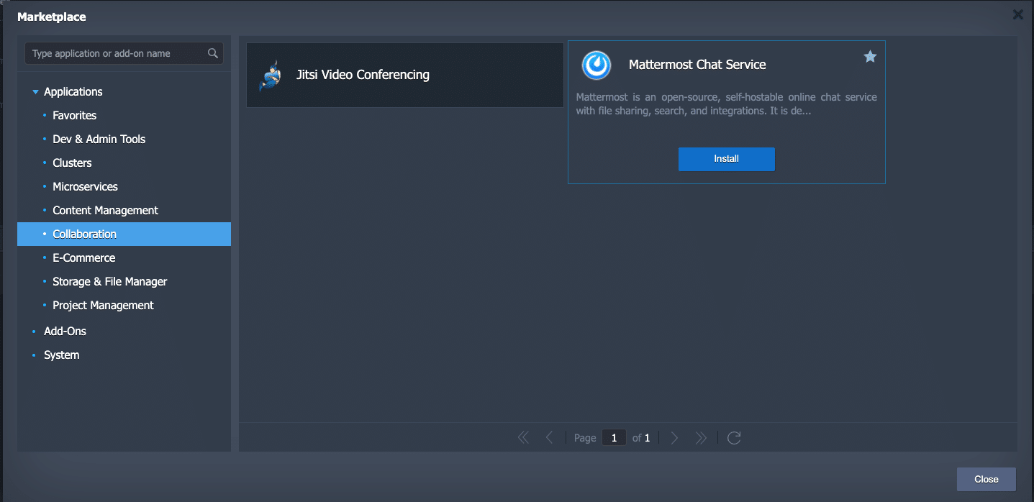Select Content Management category
The image size is (1034, 502).
[124, 210]
